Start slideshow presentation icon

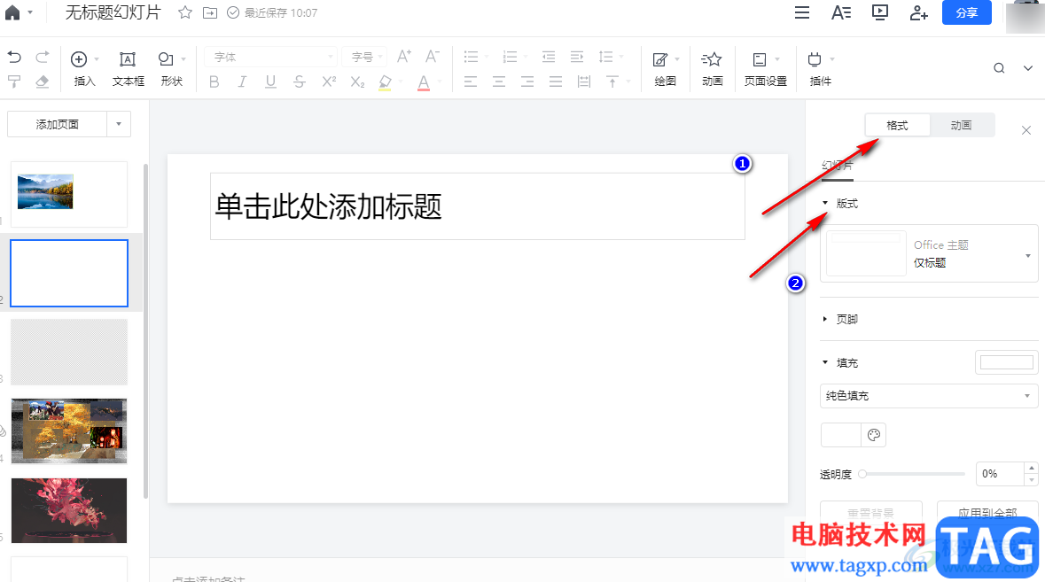(x=880, y=12)
